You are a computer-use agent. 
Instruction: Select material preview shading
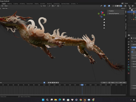(119, 6)
